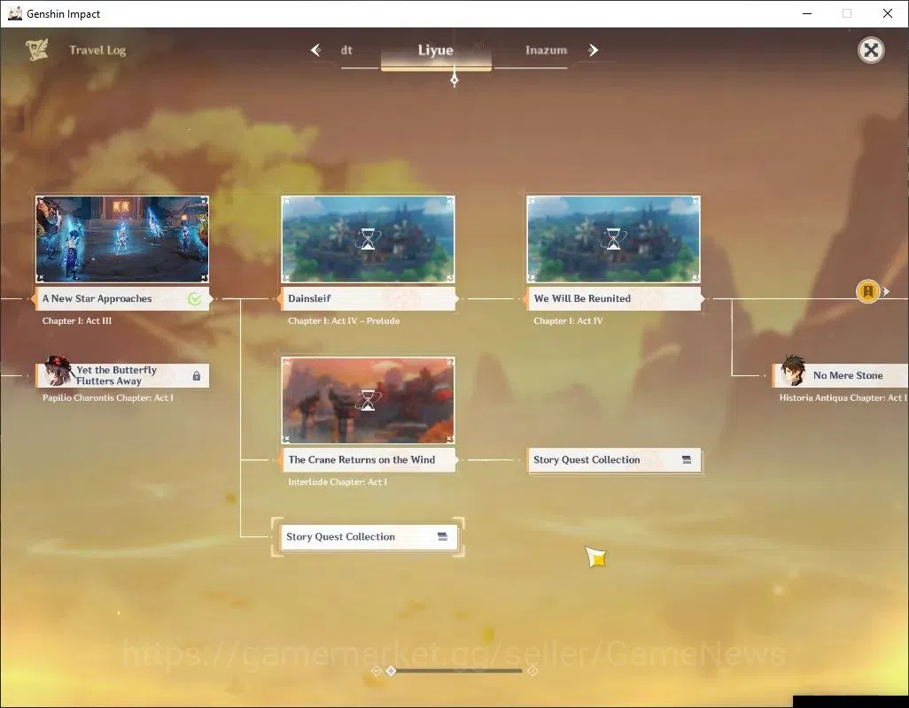Click the bottom timeline slider handle
Viewport: 909px width, 708px height.
tap(391, 670)
